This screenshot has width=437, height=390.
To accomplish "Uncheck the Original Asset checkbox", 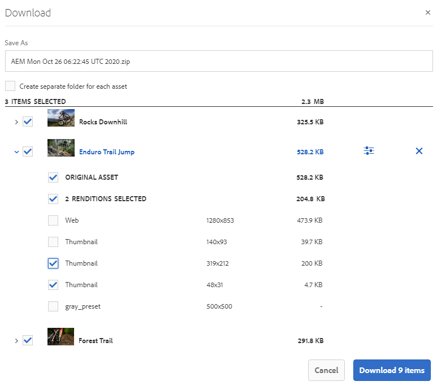I will [x=53, y=177].
